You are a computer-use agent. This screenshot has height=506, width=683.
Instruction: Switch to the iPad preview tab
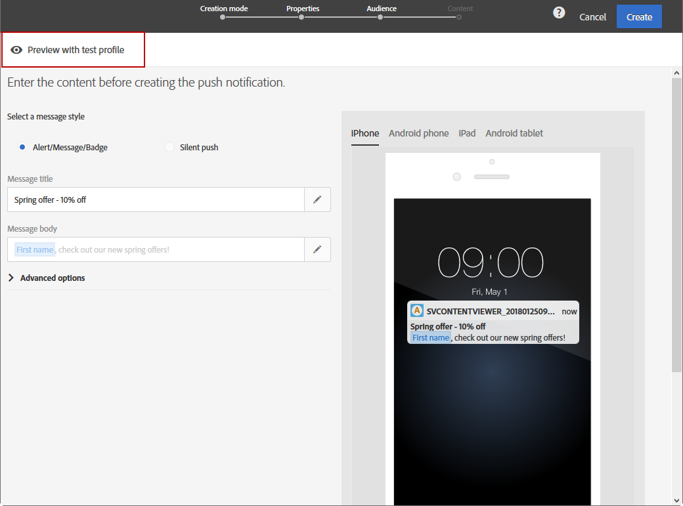[x=467, y=133]
